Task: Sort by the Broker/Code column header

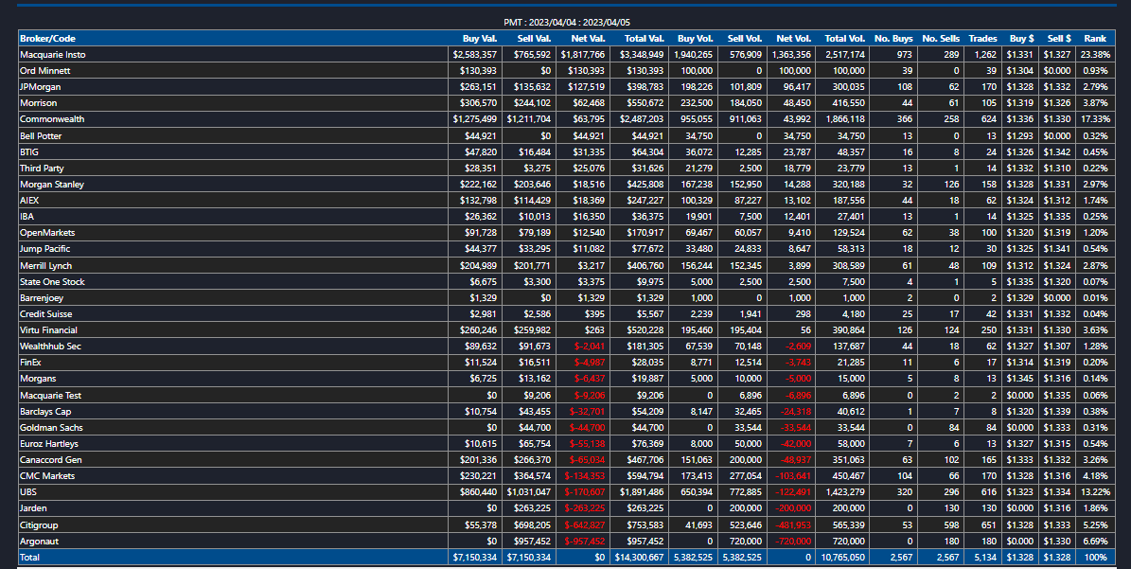Action: coord(47,38)
